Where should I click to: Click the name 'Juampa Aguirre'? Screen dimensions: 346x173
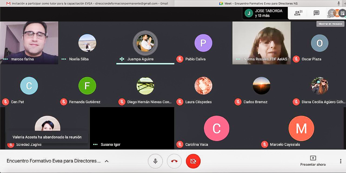(x=140, y=59)
